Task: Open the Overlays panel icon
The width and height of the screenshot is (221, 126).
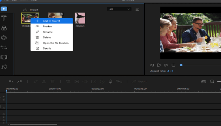Action: pos(4,38)
